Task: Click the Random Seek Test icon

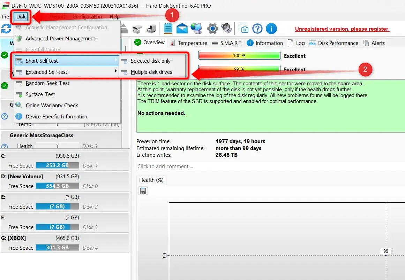Action: pyautogui.click(x=19, y=83)
